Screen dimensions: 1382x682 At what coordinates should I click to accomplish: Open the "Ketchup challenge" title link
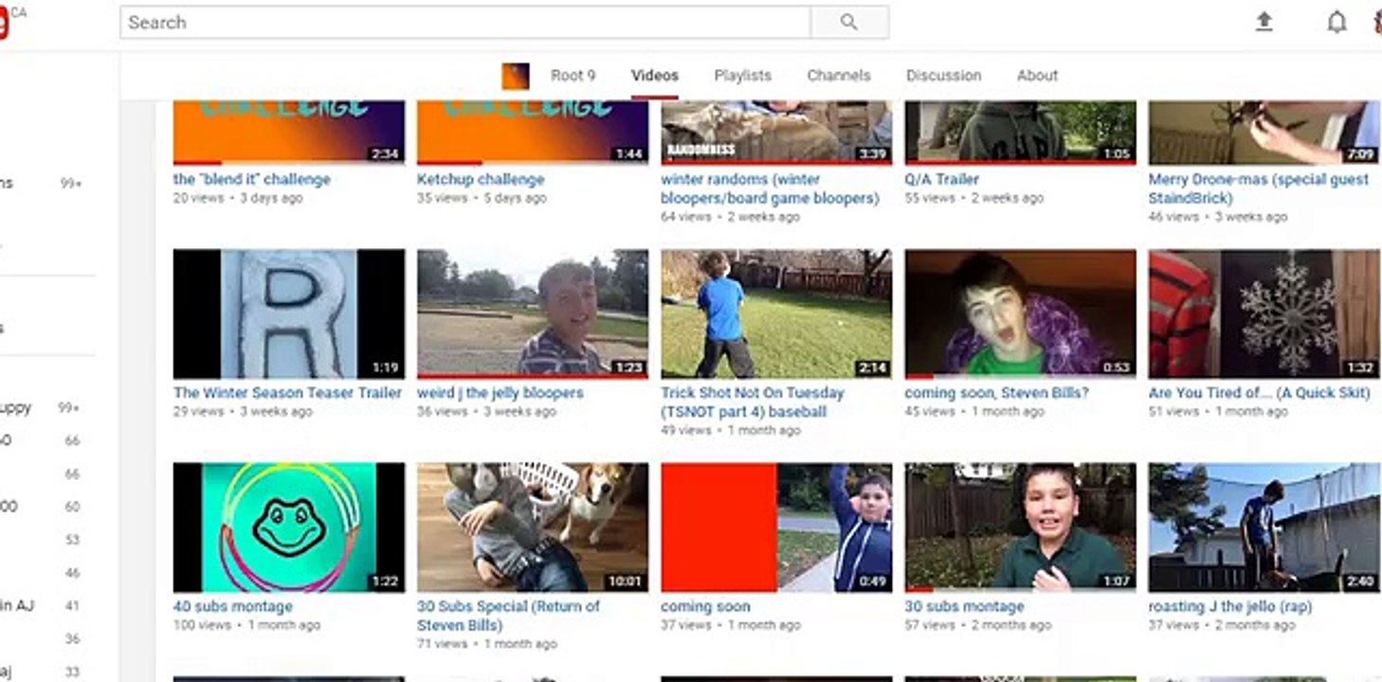481,179
